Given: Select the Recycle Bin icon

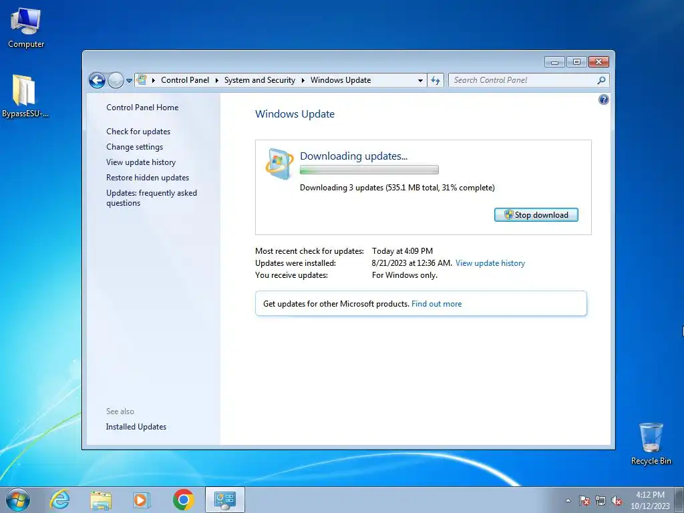Looking at the screenshot, I should [x=651, y=444].
